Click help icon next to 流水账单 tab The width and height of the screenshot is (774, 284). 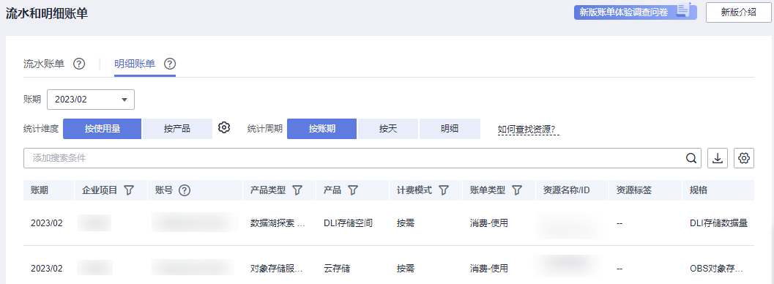79,64
